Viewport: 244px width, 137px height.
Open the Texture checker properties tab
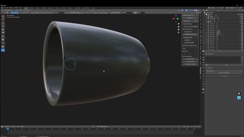(203, 92)
